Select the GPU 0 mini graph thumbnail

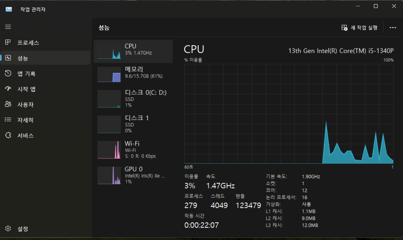pos(109,175)
